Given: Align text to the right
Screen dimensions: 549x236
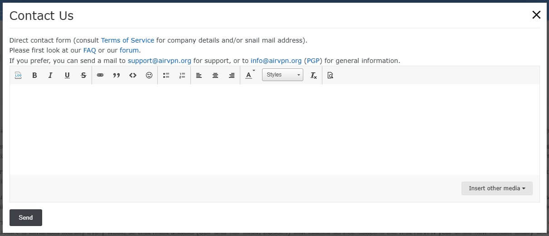Looking at the screenshot, I should tap(232, 76).
